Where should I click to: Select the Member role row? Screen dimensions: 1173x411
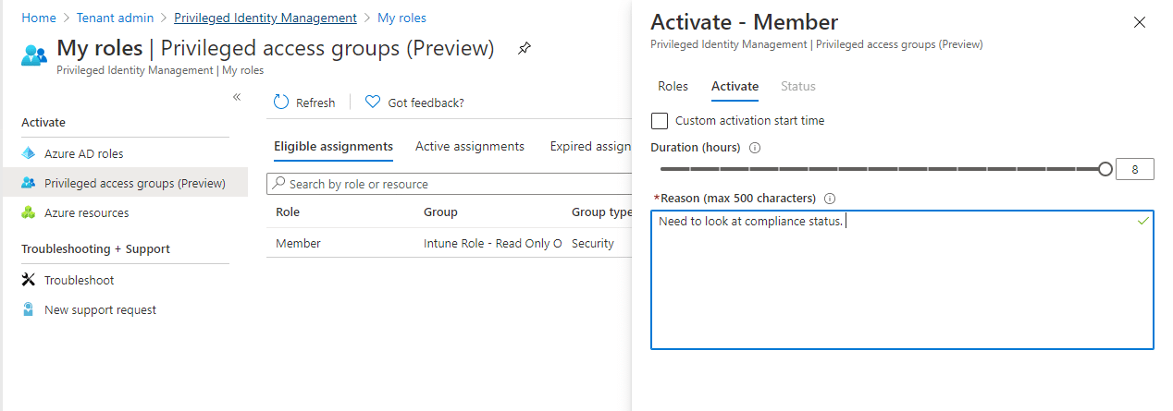(450, 243)
